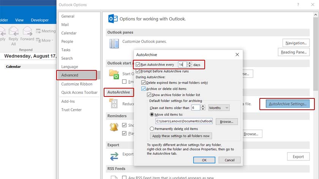319x179 pixels.
Task: Click the Calendar heading in Outlook window
Action: click(13, 67)
